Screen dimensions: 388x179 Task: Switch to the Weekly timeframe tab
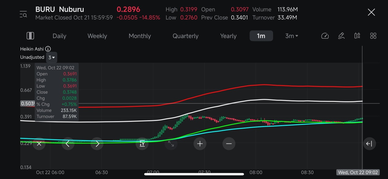click(x=97, y=36)
